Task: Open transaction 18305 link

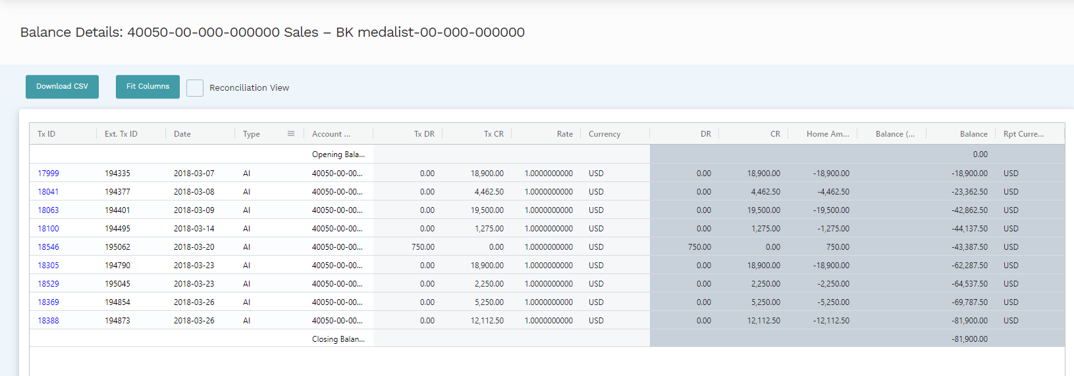Action: pyautogui.click(x=48, y=266)
